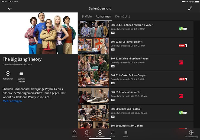Switch to the Staffeln tab
200x140 pixels.
tap(87, 17)
